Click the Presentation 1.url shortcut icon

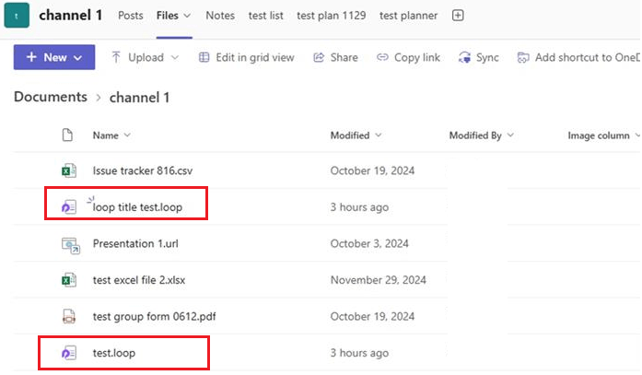pos(70,245)
